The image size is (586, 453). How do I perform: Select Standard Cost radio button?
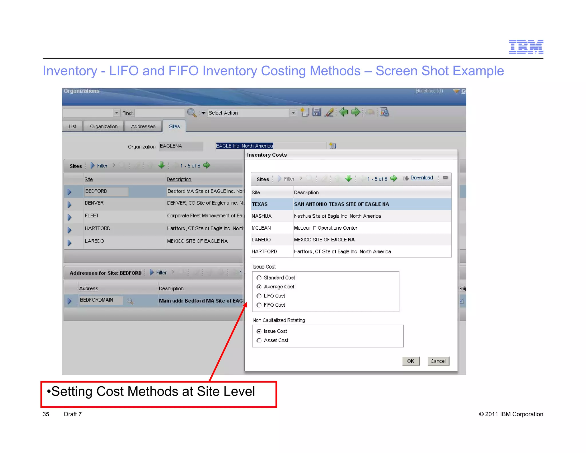click(259, 278)
